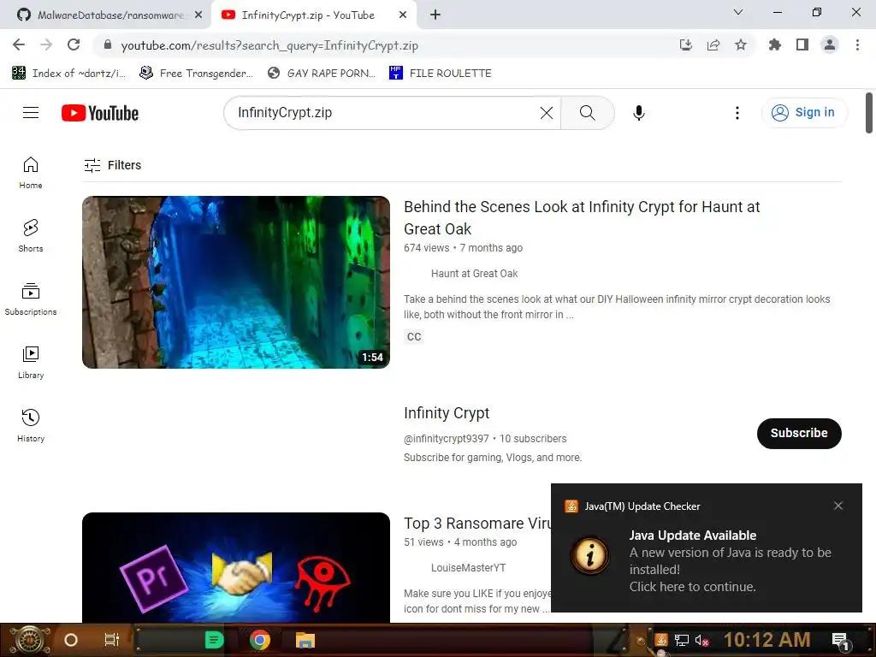Clear the search box with the X

click(x=547, y=113)
